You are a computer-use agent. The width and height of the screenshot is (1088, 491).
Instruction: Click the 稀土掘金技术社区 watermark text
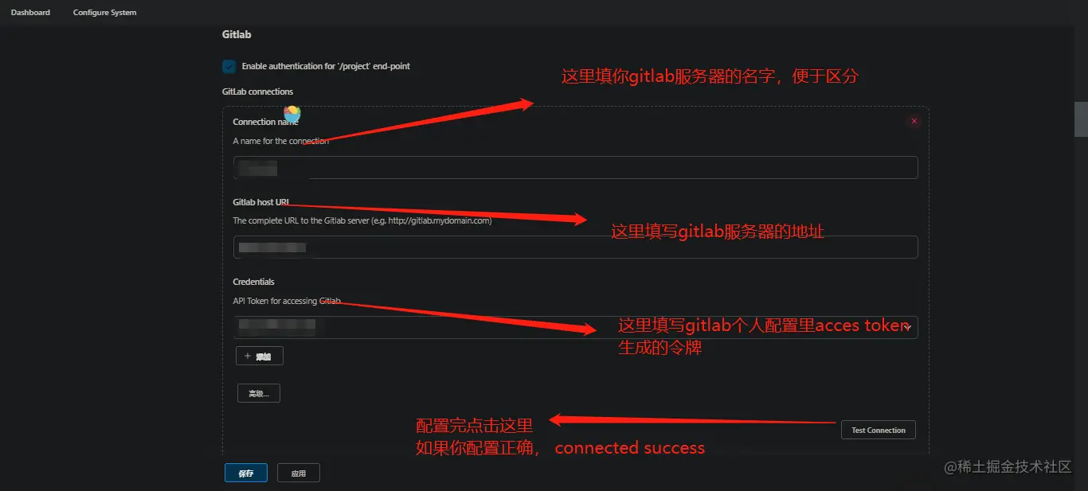click(x=1008, y=467)
